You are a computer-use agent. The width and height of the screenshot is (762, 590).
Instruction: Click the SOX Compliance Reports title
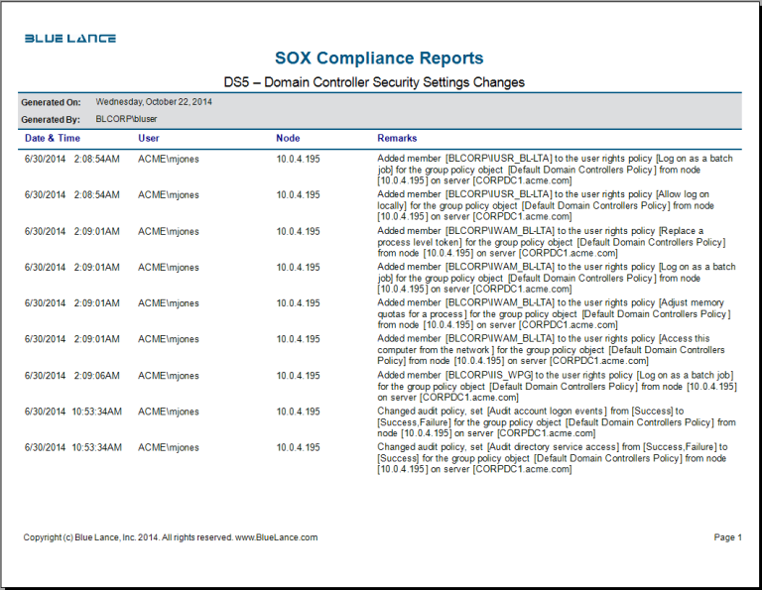pos(379,59)
